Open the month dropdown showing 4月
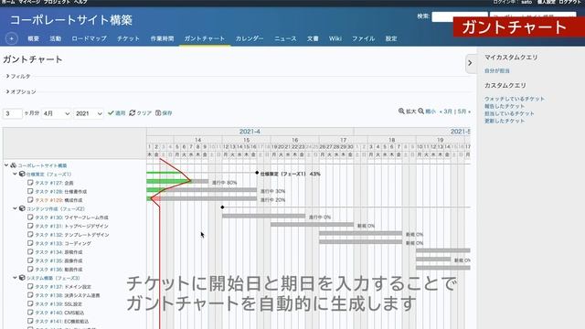 [56, 113]
